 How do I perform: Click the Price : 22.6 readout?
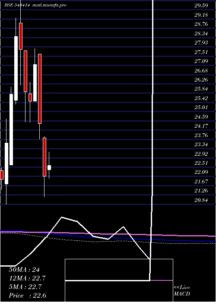pyautogui.click(x=27, y=296)
